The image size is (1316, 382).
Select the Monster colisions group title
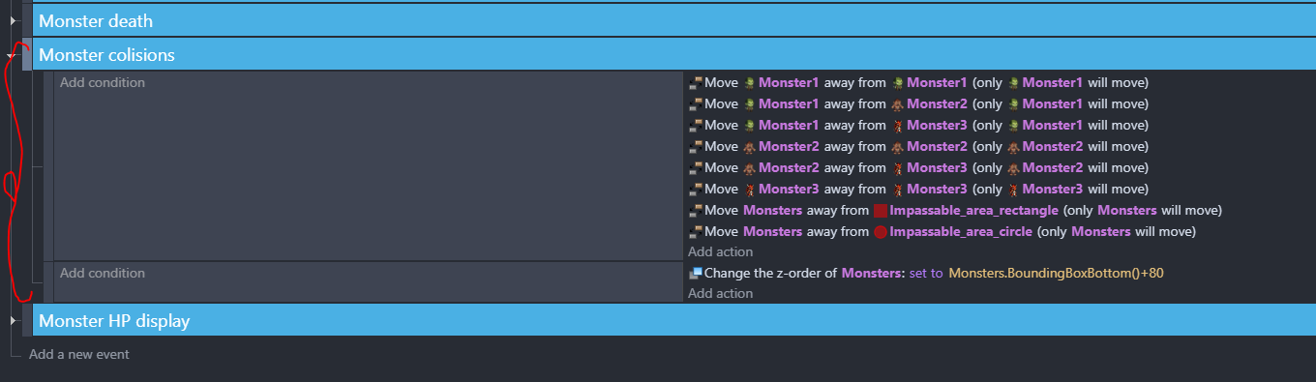(x=106, y=55)
